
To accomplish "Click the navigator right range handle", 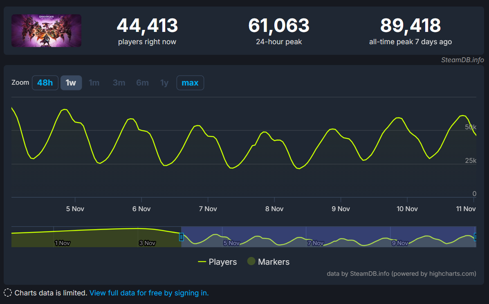I will point(475,237).
